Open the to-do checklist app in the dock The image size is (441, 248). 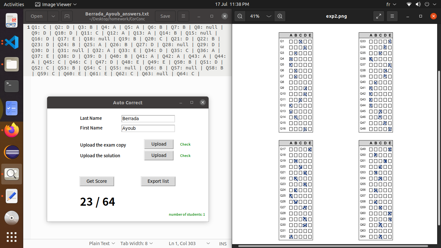click(x=12, y=108)
